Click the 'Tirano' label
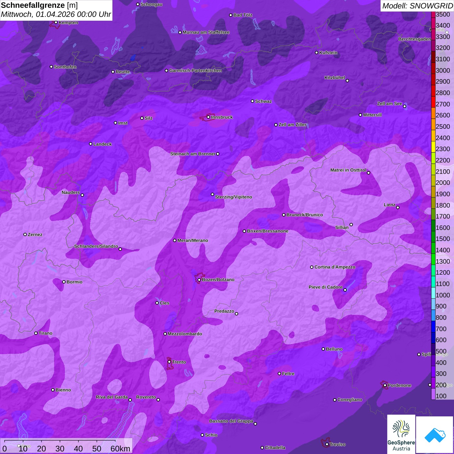Viewport: 454px width, 454px height. (x=45, y=333)
